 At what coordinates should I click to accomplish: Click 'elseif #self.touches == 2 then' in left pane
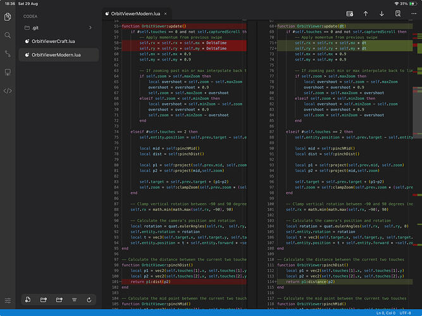pos(164,131)
